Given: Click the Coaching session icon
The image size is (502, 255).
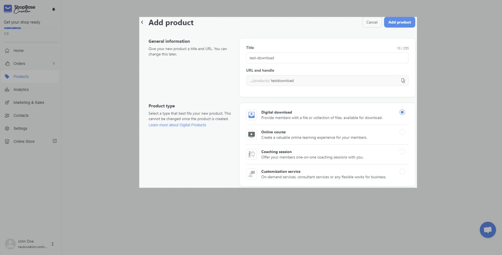Looking at the screenshot, I should (x=252, y=154).
